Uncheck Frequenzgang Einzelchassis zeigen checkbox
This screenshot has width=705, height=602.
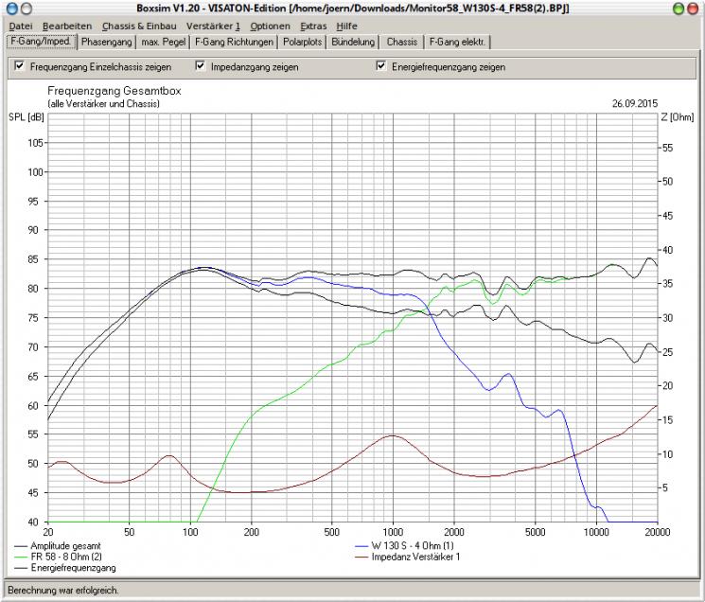pos(19,66)
